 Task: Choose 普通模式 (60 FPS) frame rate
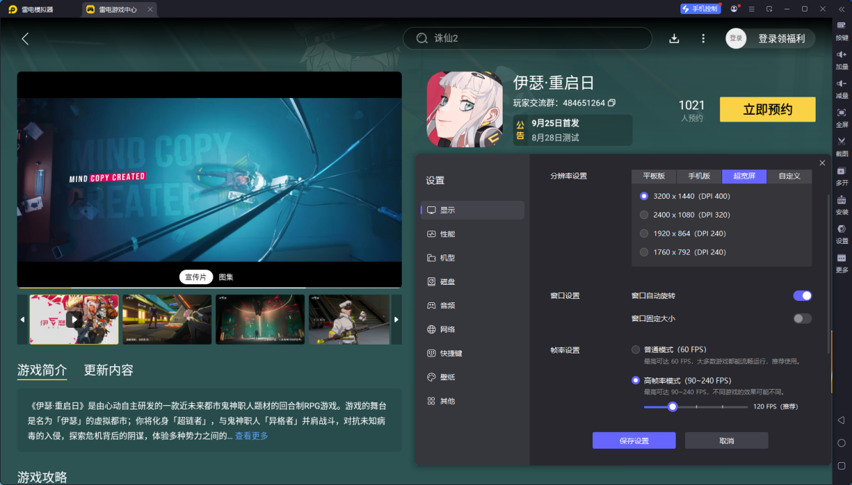click(635, 349)
